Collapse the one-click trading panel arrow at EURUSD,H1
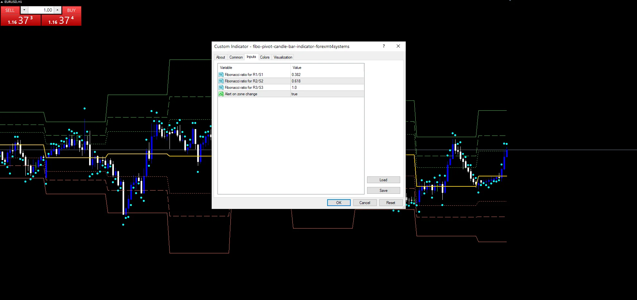637x300 pixels. (2, 2)
